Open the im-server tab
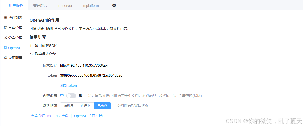The image size is (303, 126). pyautogui.click(x=65, y=5)
